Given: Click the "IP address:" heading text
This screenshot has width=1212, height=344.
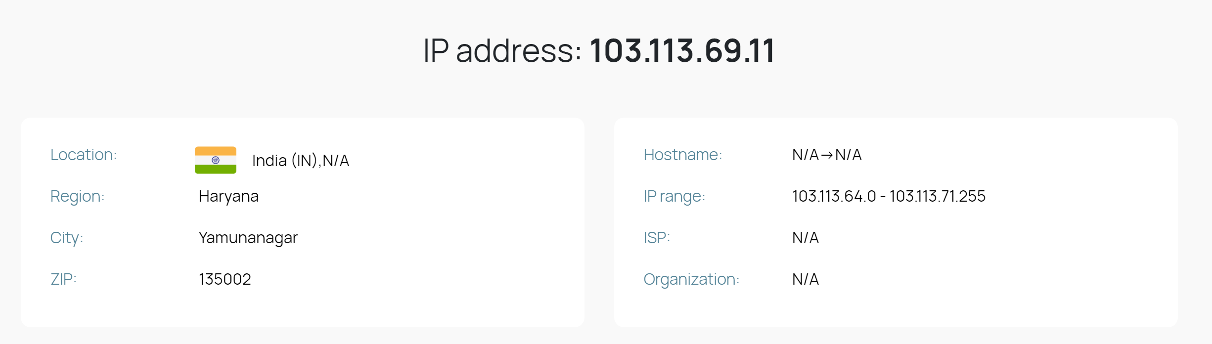Looking at the screenshot, I should (502, 50).
